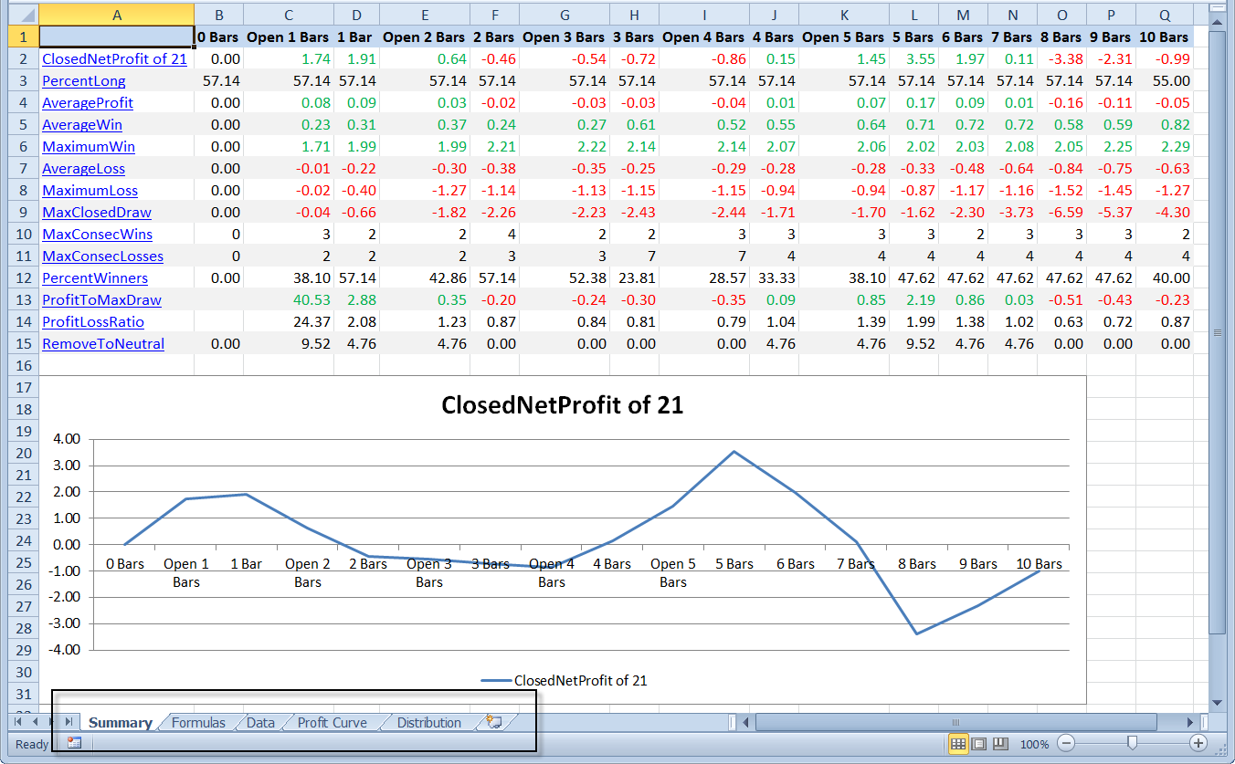Follow the MaxConsecLosses link
The height and width of the screenshot is (764, 1235).
(102, 256)
